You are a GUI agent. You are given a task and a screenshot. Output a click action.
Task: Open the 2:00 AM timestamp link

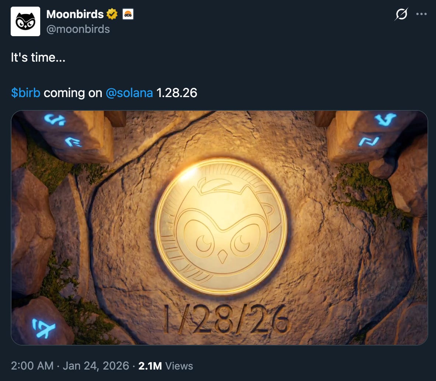pyautogui.click(x=32, y=366)
